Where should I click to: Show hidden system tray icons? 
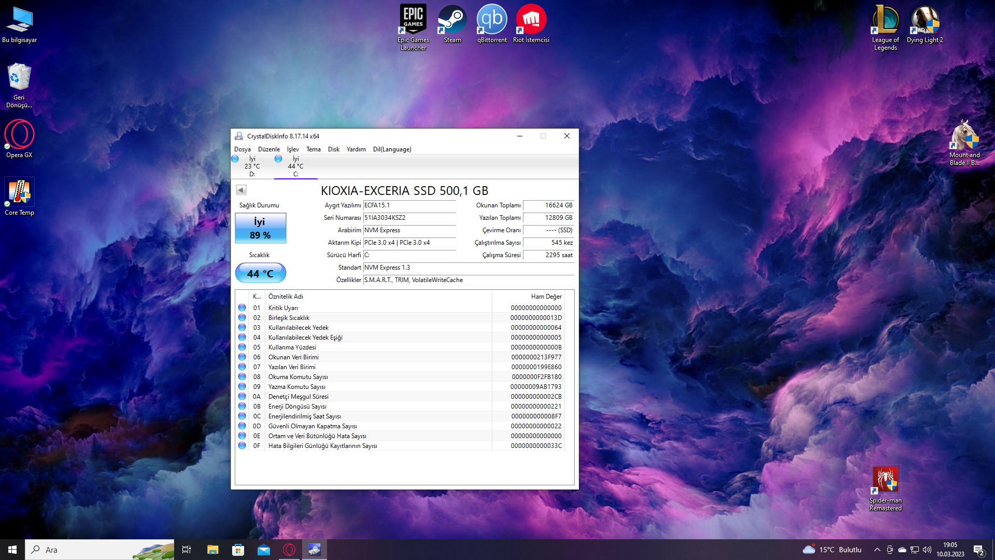(x=877, y=550)
